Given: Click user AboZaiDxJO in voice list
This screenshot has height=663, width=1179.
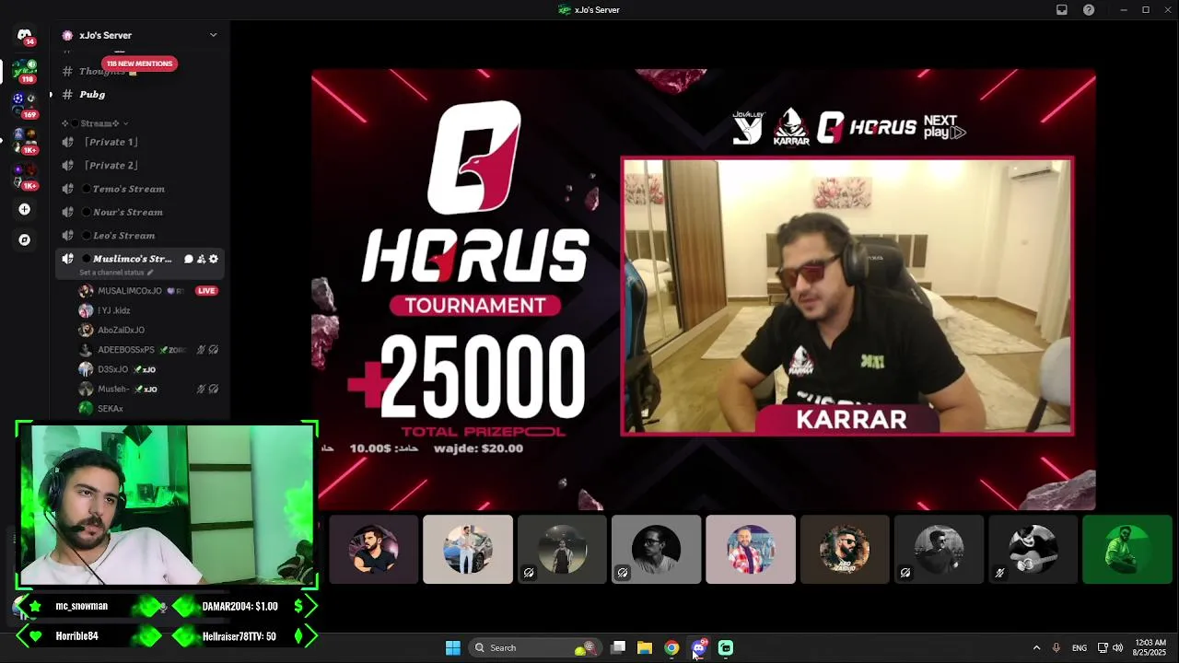Looking at the screenshot, I should 149,331.
